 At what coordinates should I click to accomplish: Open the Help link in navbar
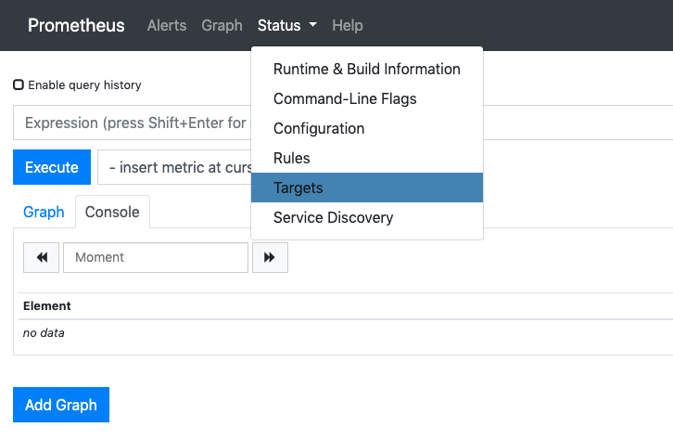348,26
